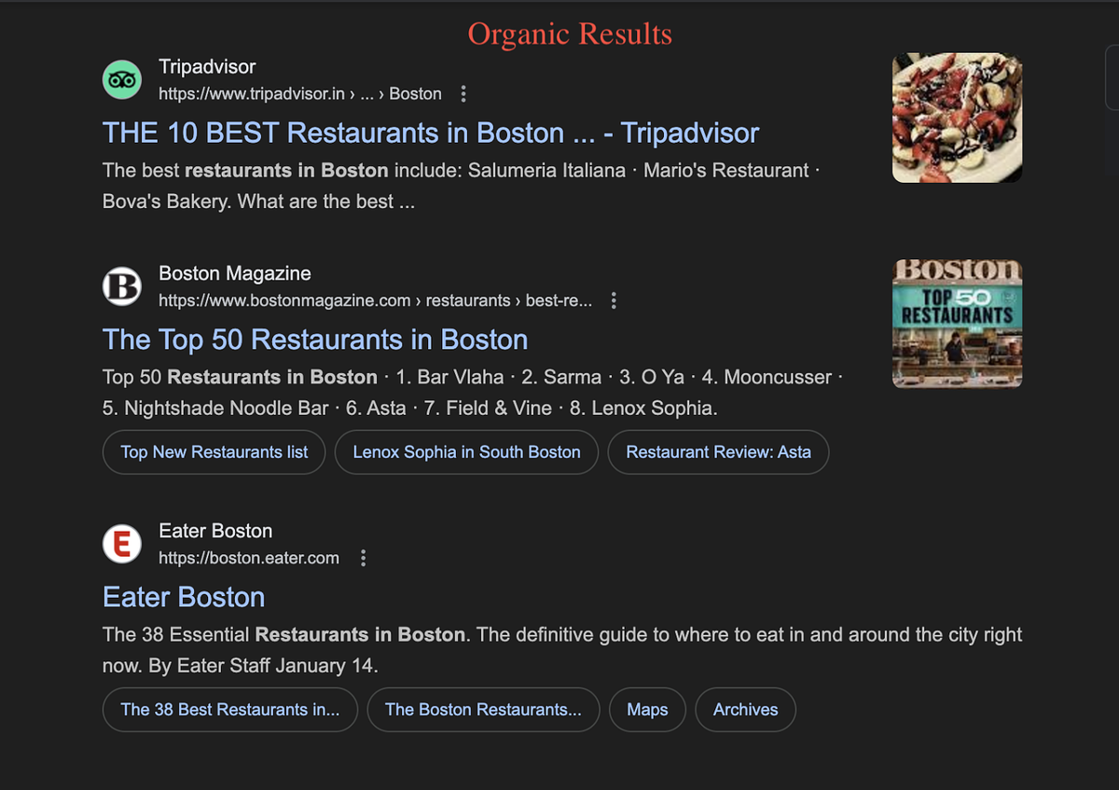The width and height of the screenshot is (1119, 790).
Task: Click the Top New Restaurants list chip
Action: tap(214, 451)
